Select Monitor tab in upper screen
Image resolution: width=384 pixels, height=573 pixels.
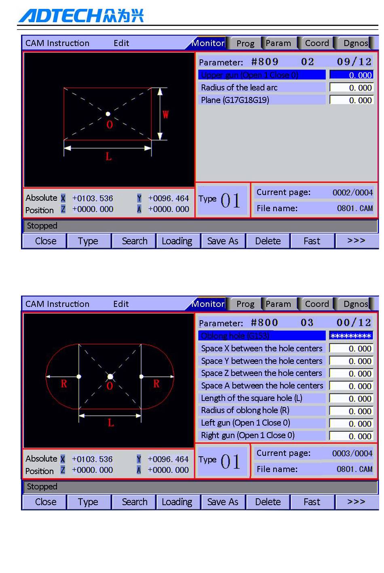click(208, 43)
